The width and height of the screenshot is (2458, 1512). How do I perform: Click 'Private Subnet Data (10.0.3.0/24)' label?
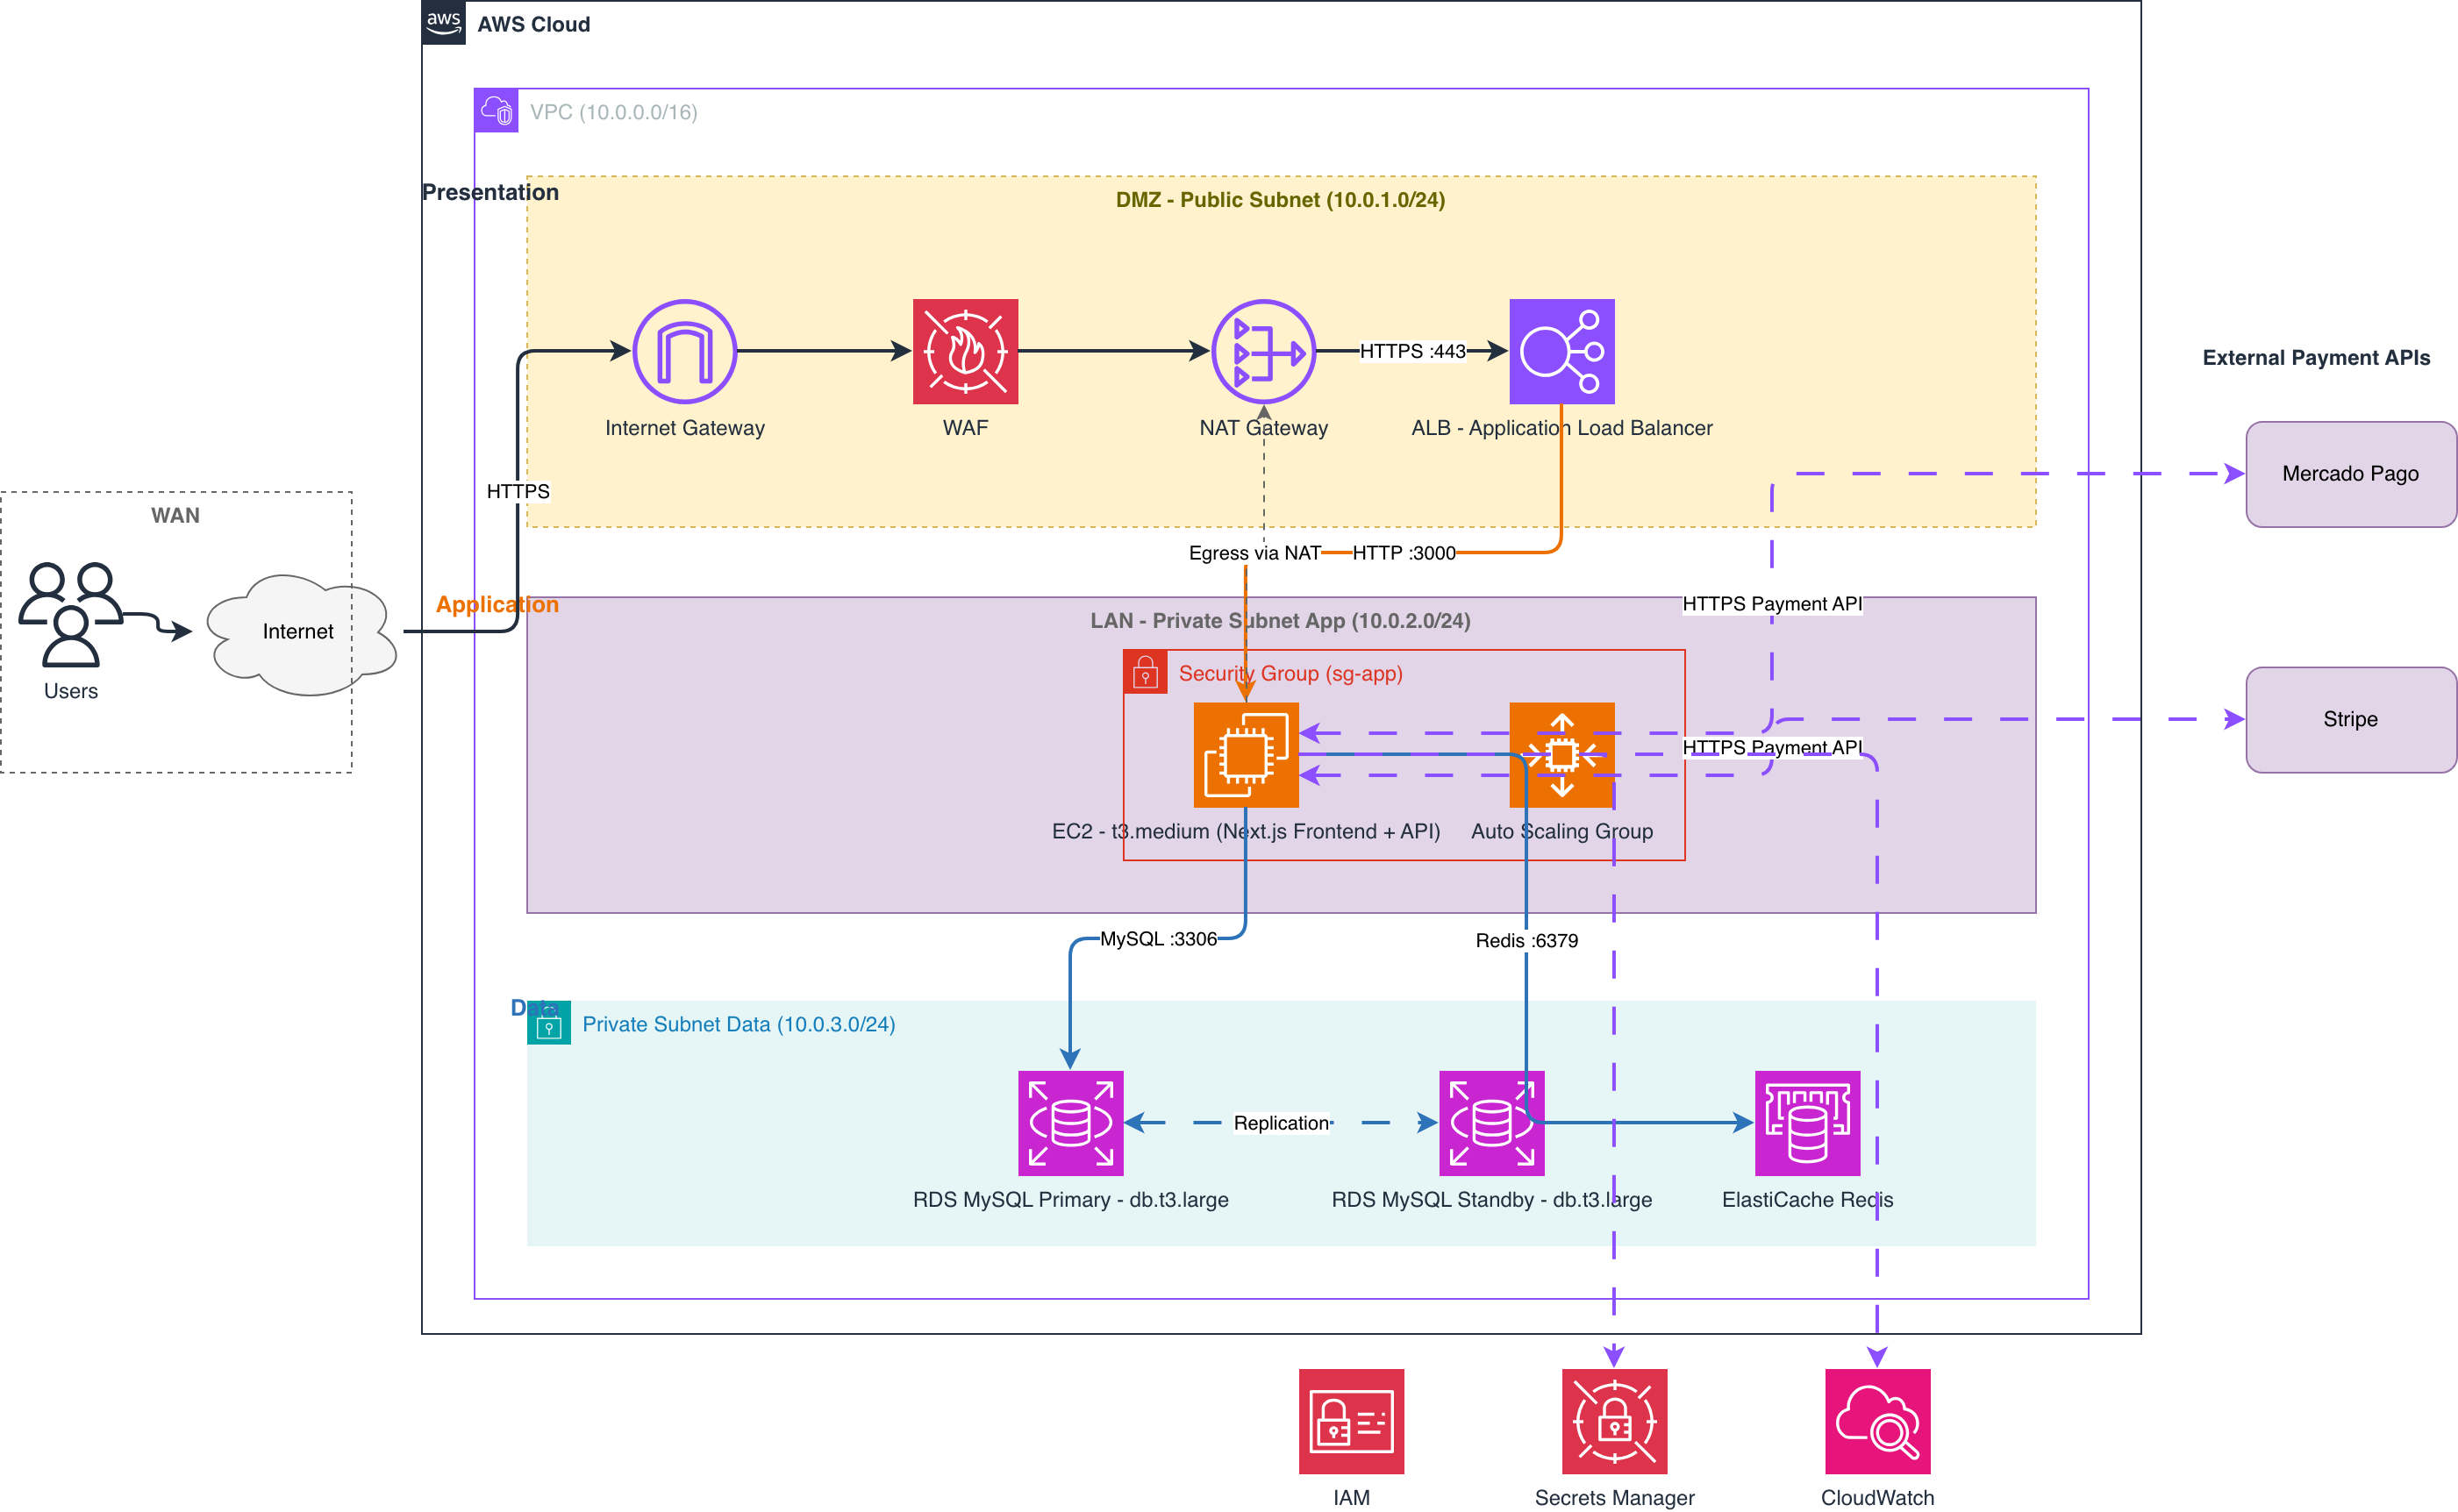(739, 1024)
